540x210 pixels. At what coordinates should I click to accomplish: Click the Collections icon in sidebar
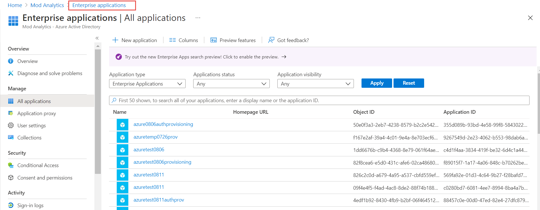click(11, 137)
